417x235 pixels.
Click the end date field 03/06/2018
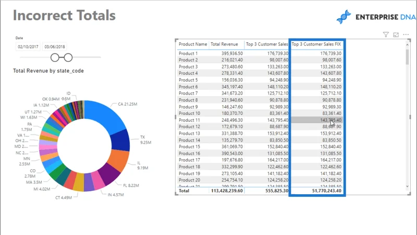[55, 46]
